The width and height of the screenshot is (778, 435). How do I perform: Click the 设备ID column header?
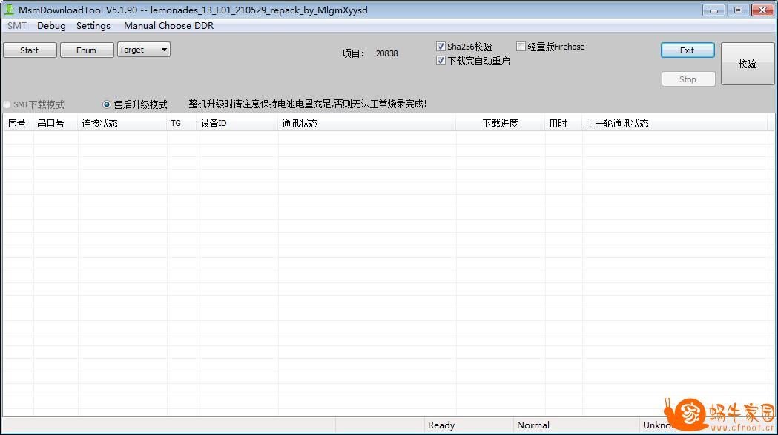(237, 123)
